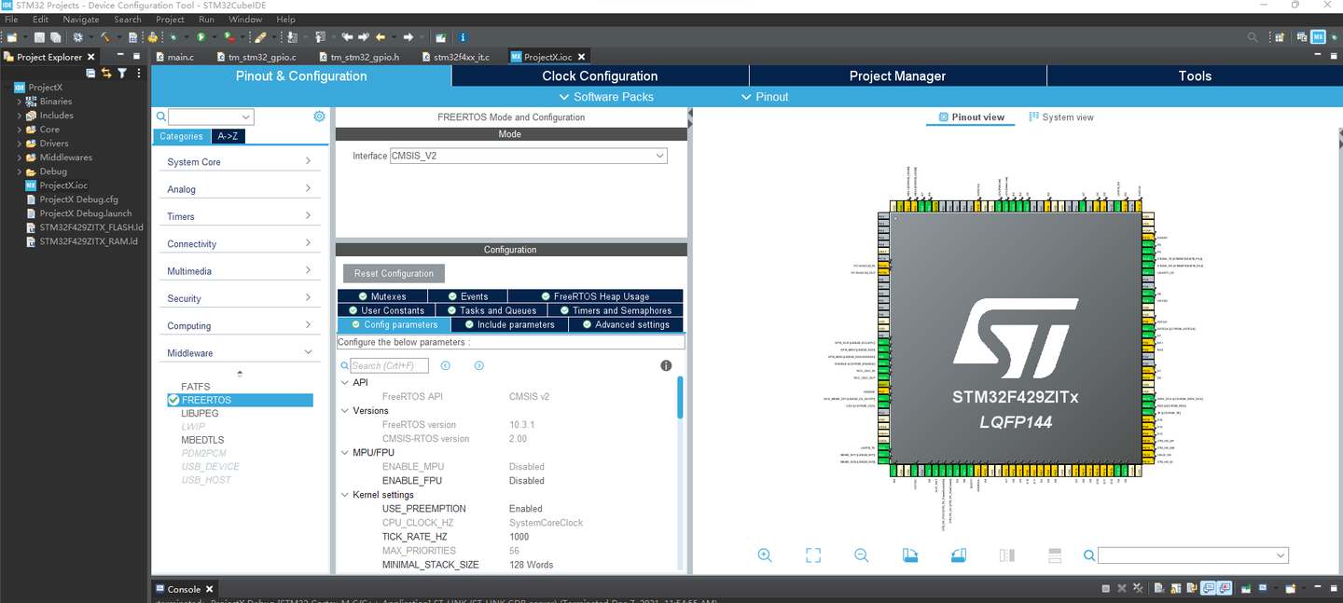Click the green Run toolbar icon
Screen dimensions: 1343x603
pos(202,36)
